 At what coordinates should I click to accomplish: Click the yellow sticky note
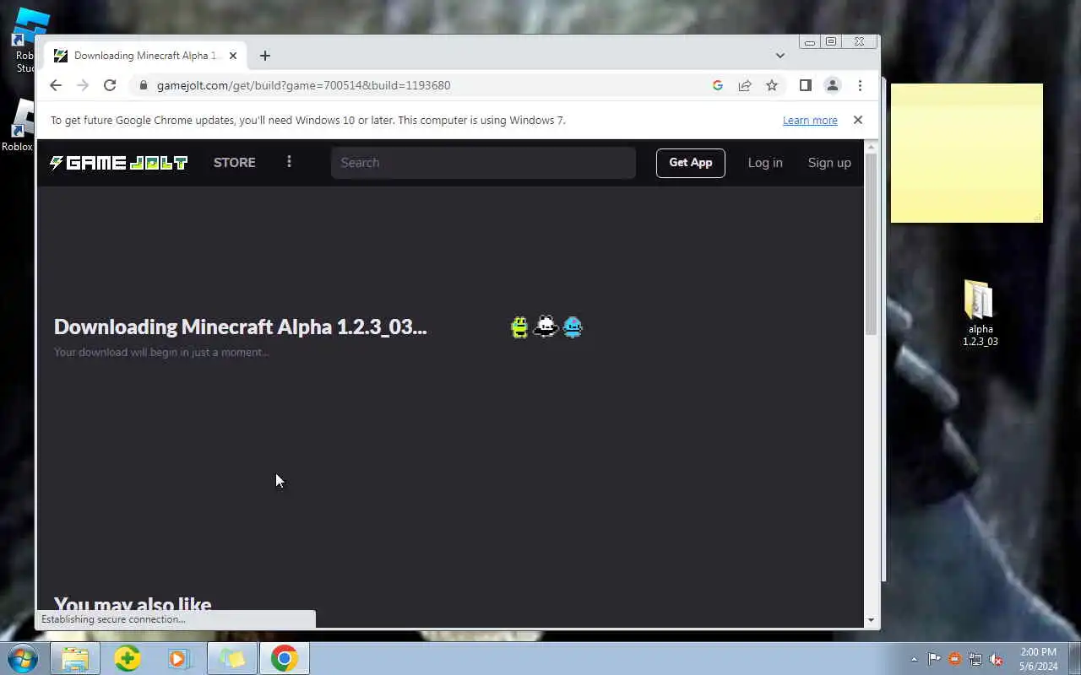[967, 154]
